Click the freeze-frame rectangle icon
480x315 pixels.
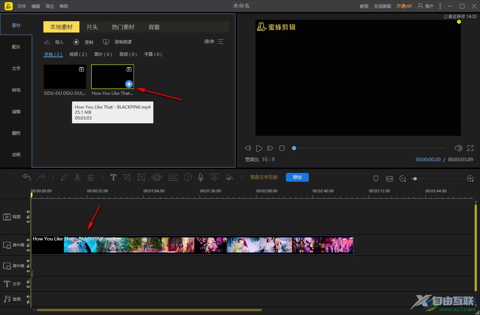coord(173,177)
